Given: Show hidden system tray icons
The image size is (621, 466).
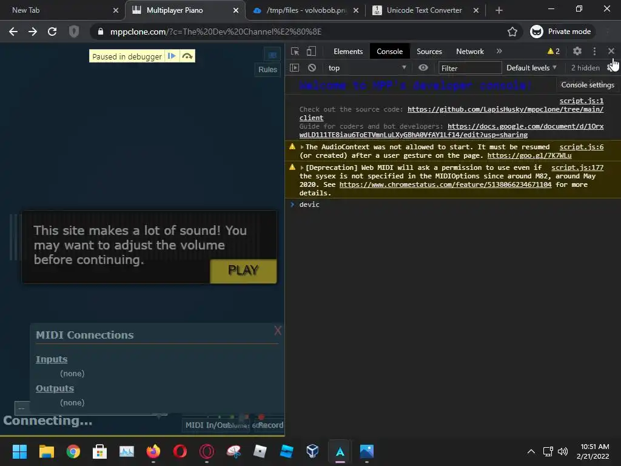Looking at the screenshot, I should [531, 451].
